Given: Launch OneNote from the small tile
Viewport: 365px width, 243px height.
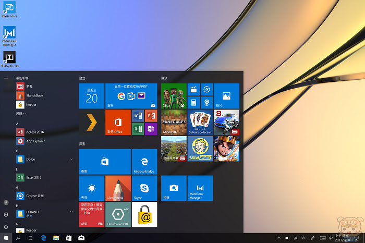Looking at the screenshot, I should (151, 129).
